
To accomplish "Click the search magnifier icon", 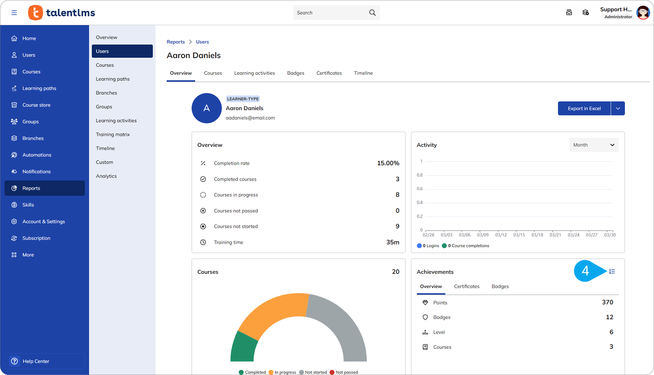I will tap(372, 13).
